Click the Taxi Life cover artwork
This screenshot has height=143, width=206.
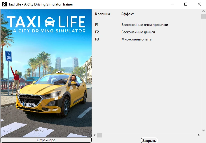46,73
